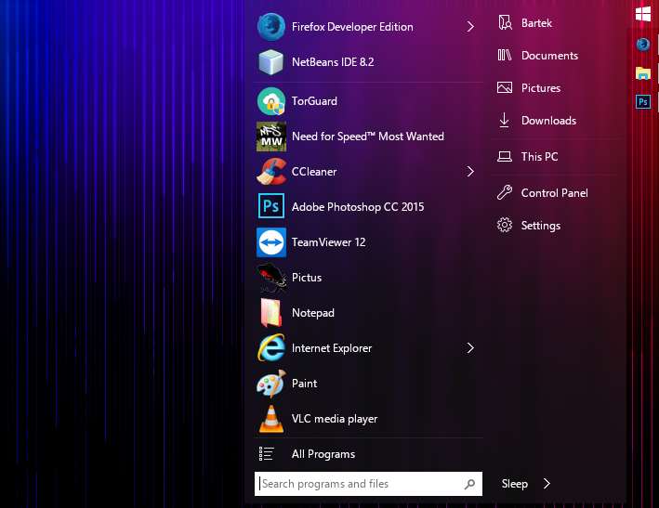Click the Paint palette icon
This screenshot has width=659, height=508.
pyautogui.click(x=270, y=384)
